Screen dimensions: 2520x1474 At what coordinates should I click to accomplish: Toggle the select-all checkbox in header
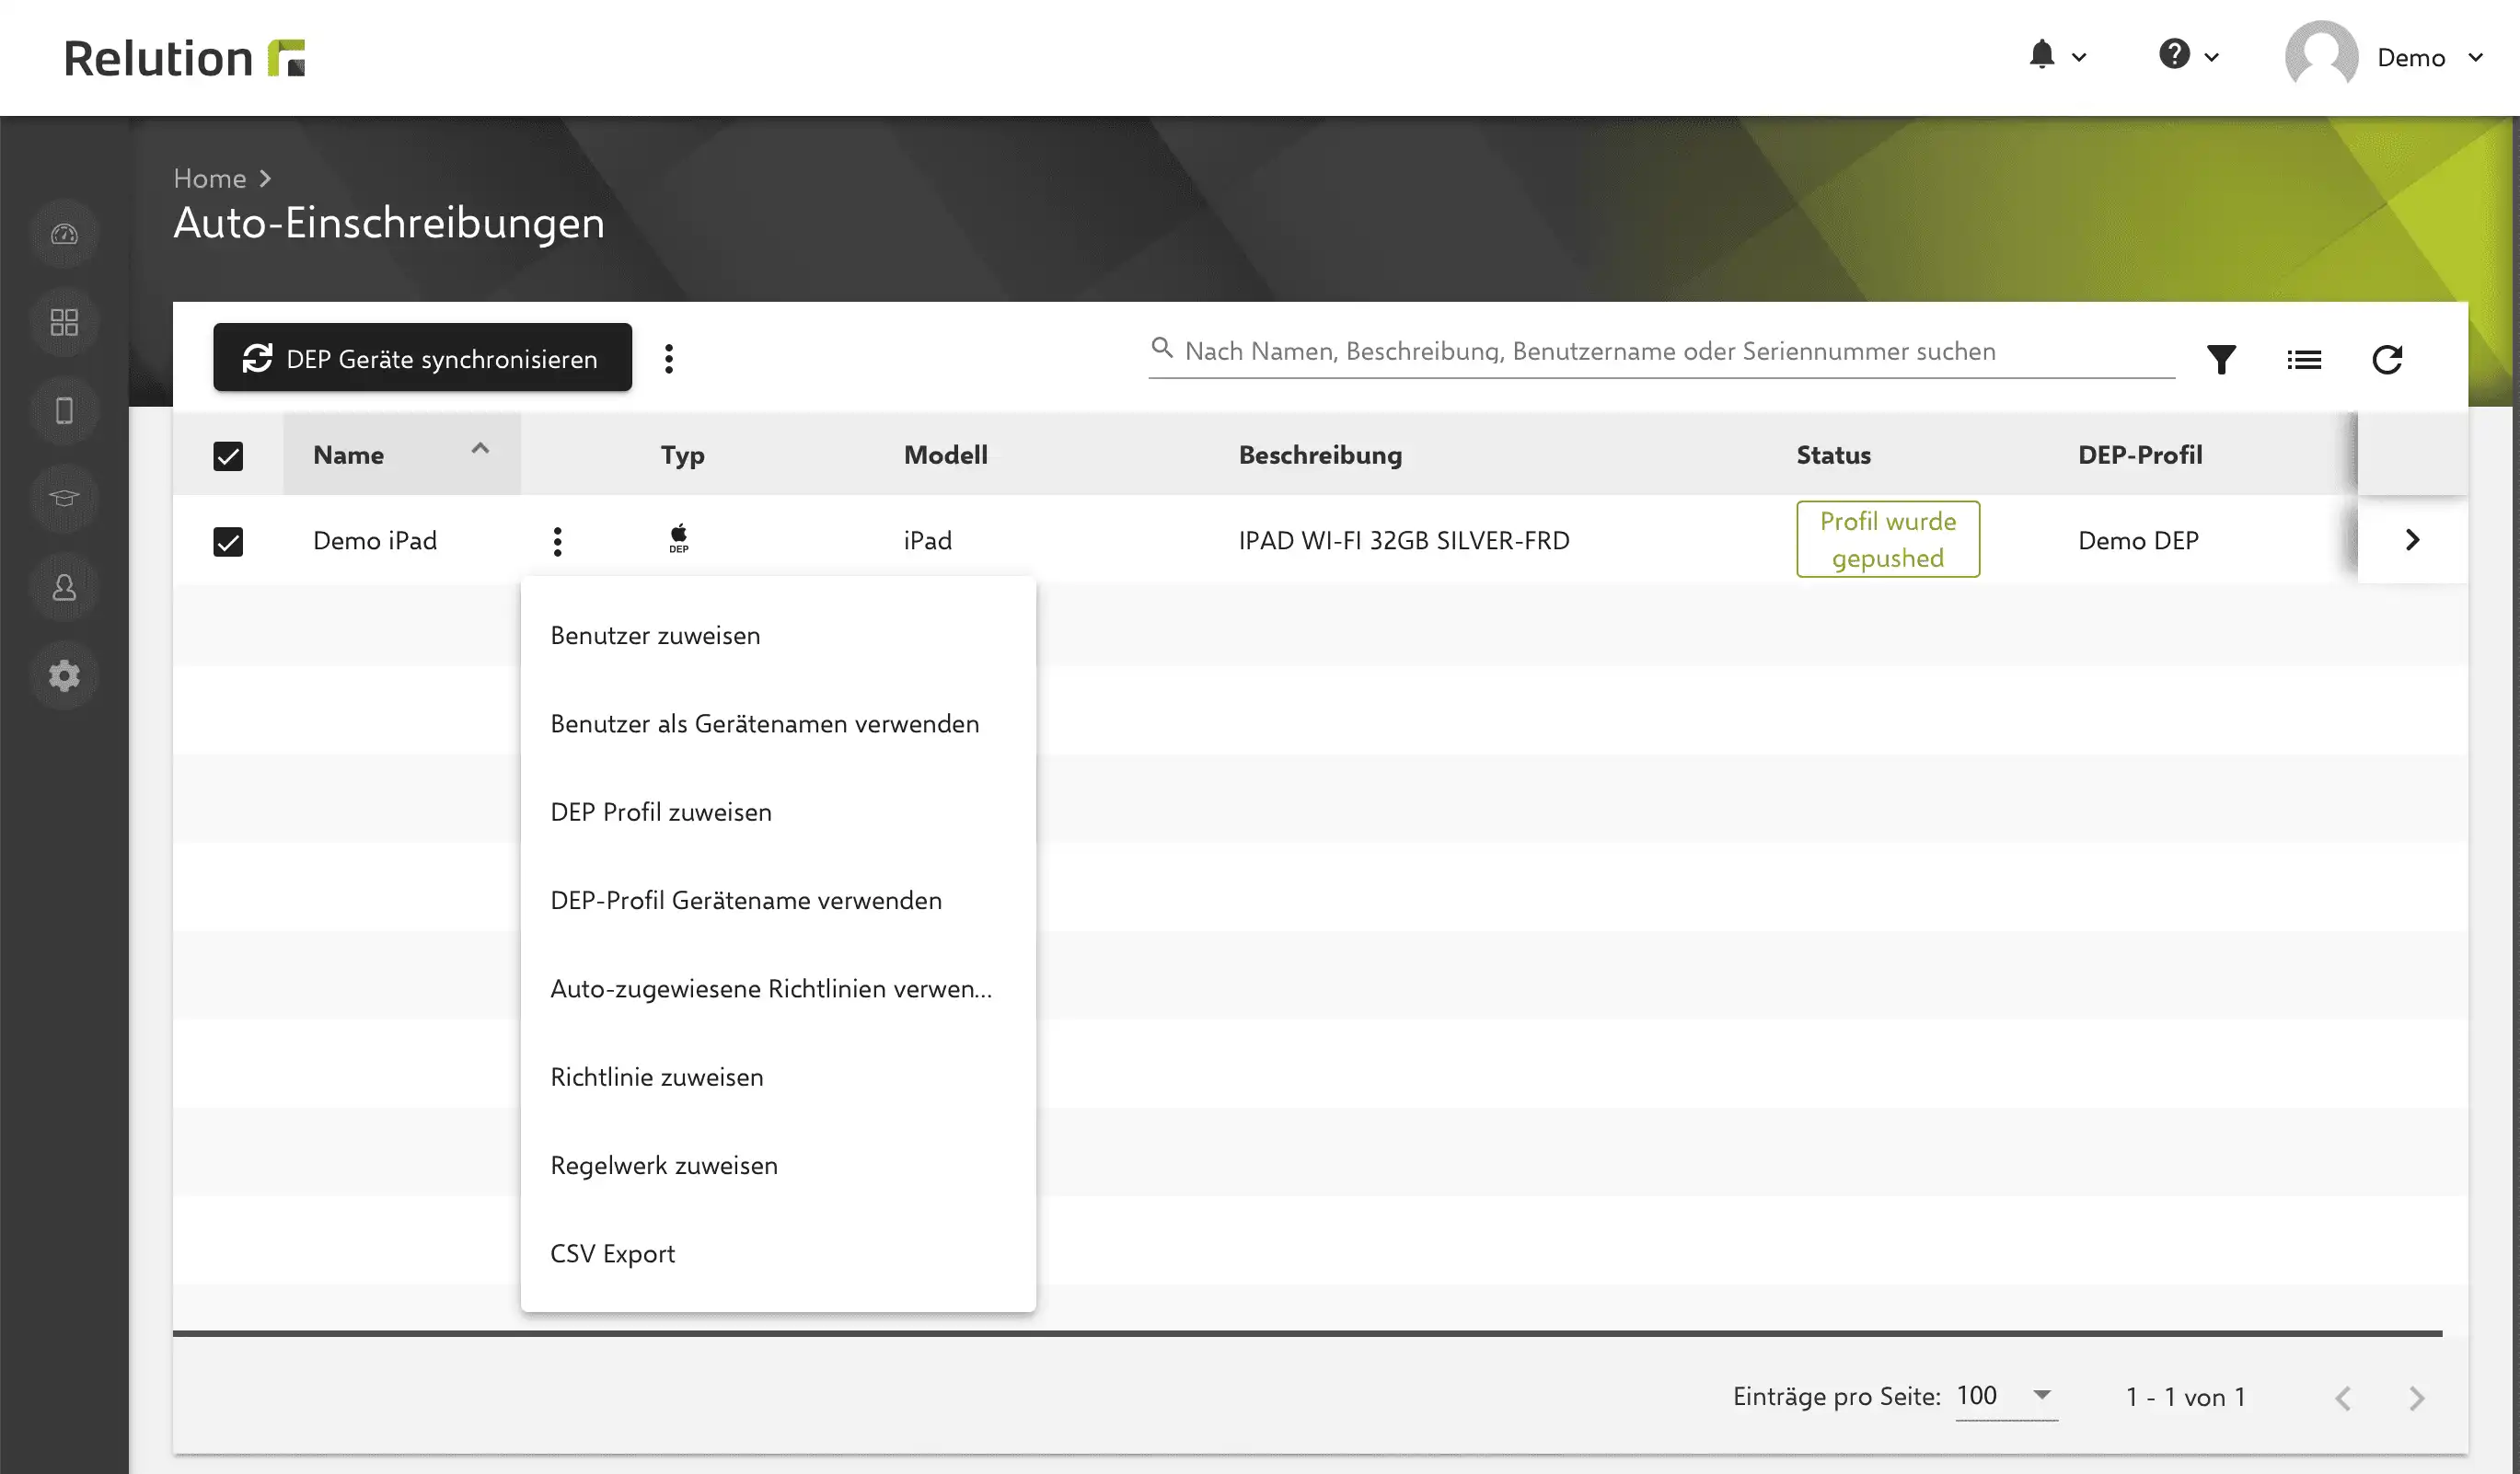(228, 456)
